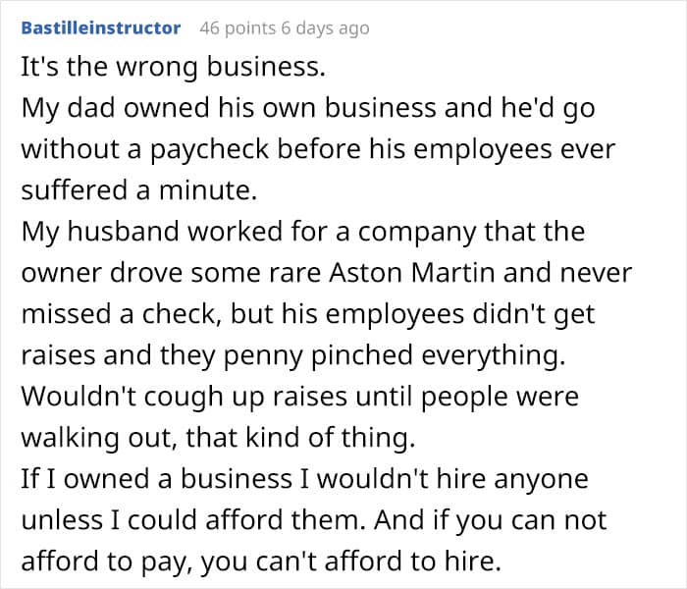Viewport: 687px width, 589px height.
Task: Open the Bastilleinstructor user profile link
Action: (x=101, y=27)
